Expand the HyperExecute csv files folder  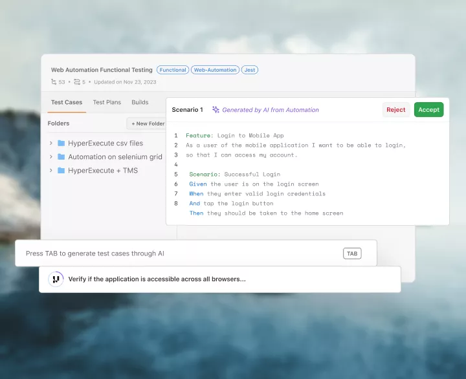click(51, 143)
